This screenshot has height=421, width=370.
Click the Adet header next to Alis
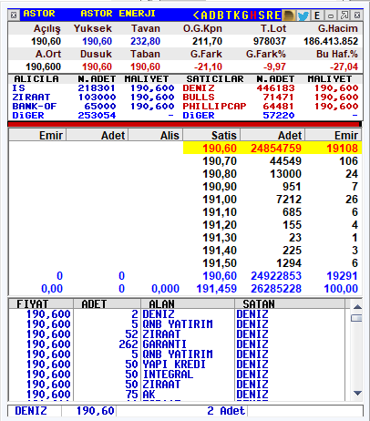coord(98,135)
